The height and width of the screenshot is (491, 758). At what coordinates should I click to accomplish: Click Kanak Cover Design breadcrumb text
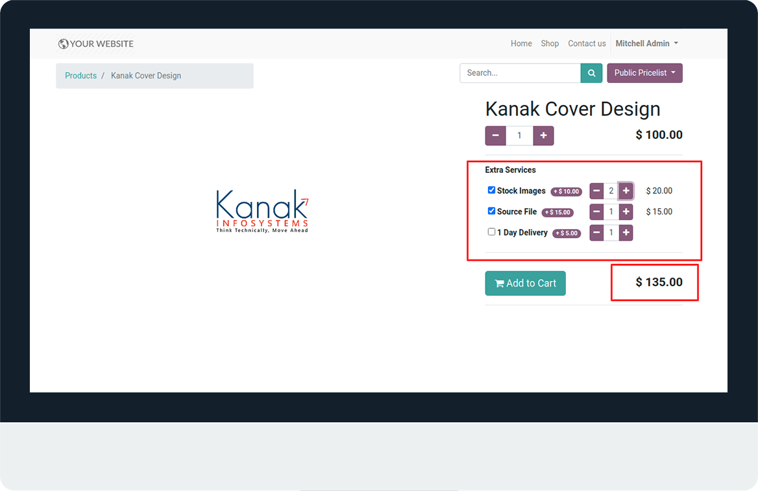point(146,76)
